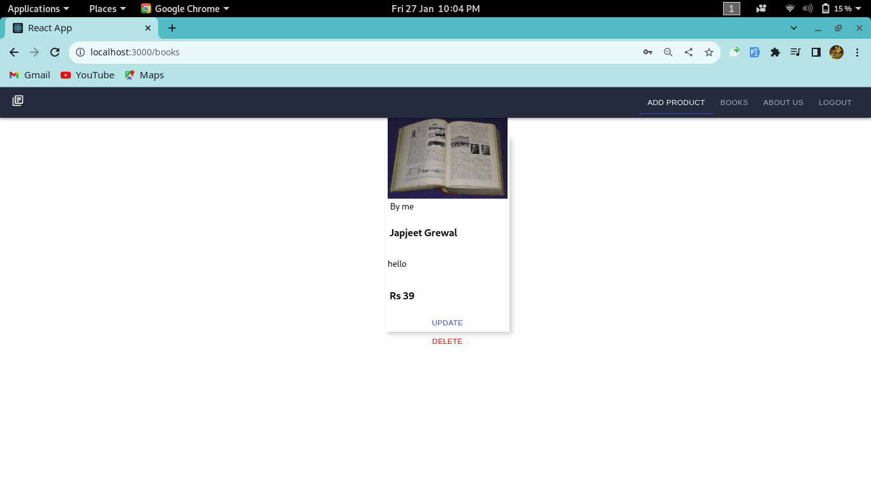Reload the localhost books page
The height and width of the screenshot is (489, 871).
(55, 52)
